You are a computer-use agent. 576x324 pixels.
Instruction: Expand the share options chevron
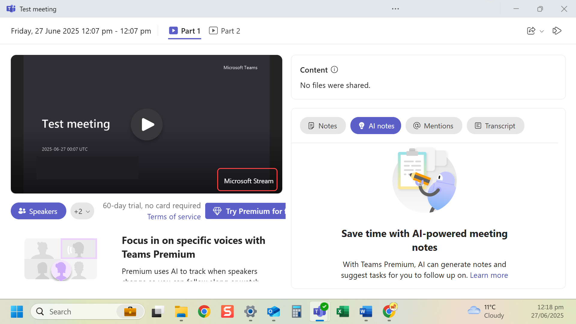[542, 31]
